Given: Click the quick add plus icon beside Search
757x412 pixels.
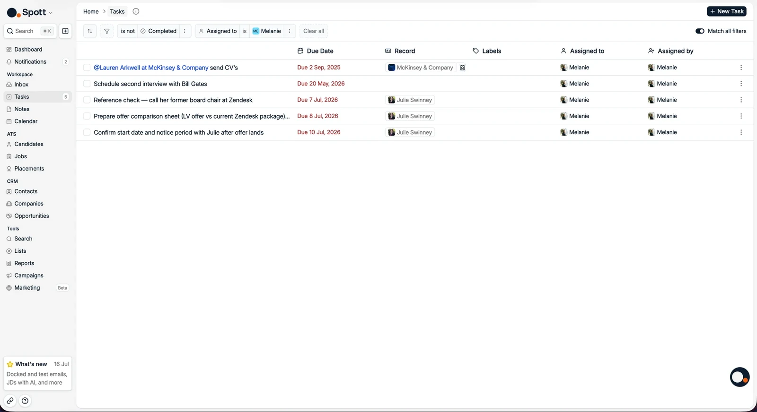Looking at the screenshot, I should [65, 31].
